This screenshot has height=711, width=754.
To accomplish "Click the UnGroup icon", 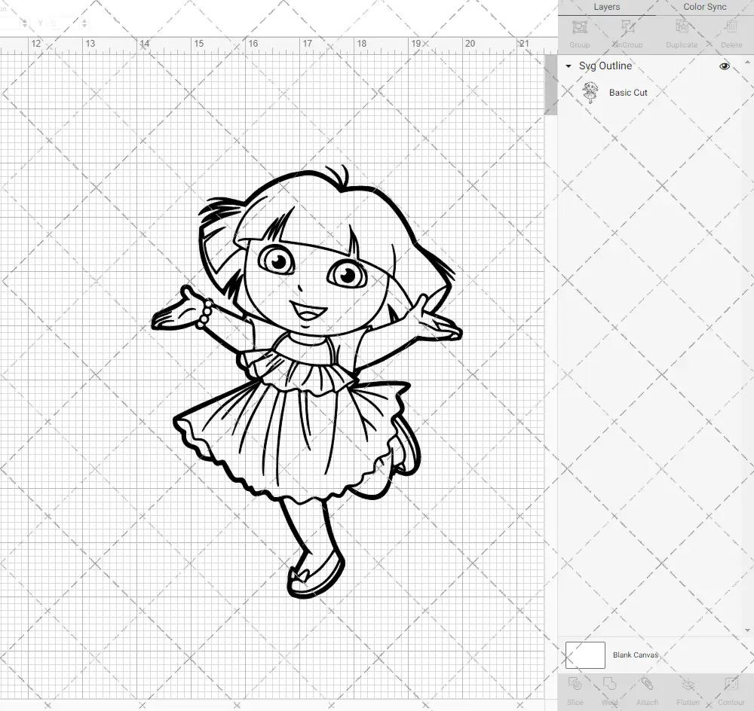I will pyautogui.click(x=627, y=33).
